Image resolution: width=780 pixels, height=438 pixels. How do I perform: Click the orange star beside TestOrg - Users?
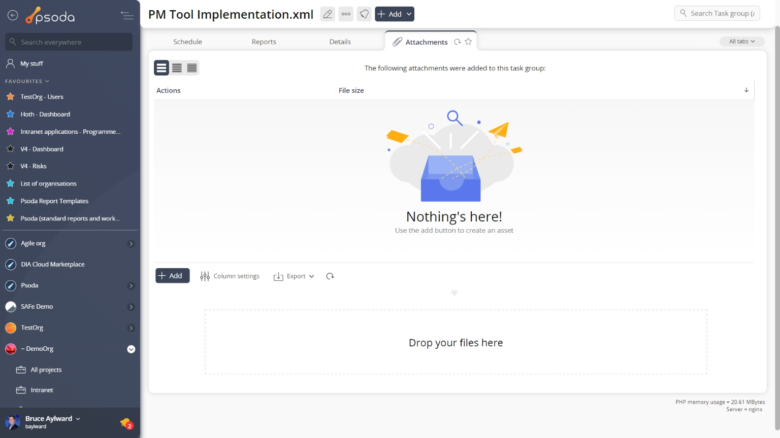click(x=10, y=96)
